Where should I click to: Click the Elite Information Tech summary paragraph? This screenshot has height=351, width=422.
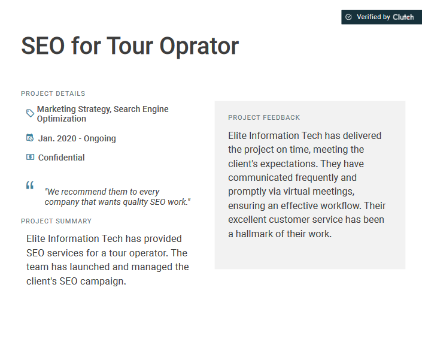(108, 260)
